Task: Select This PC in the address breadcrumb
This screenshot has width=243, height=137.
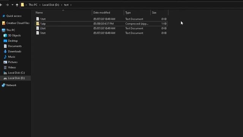Action: [x=33, y=5]
